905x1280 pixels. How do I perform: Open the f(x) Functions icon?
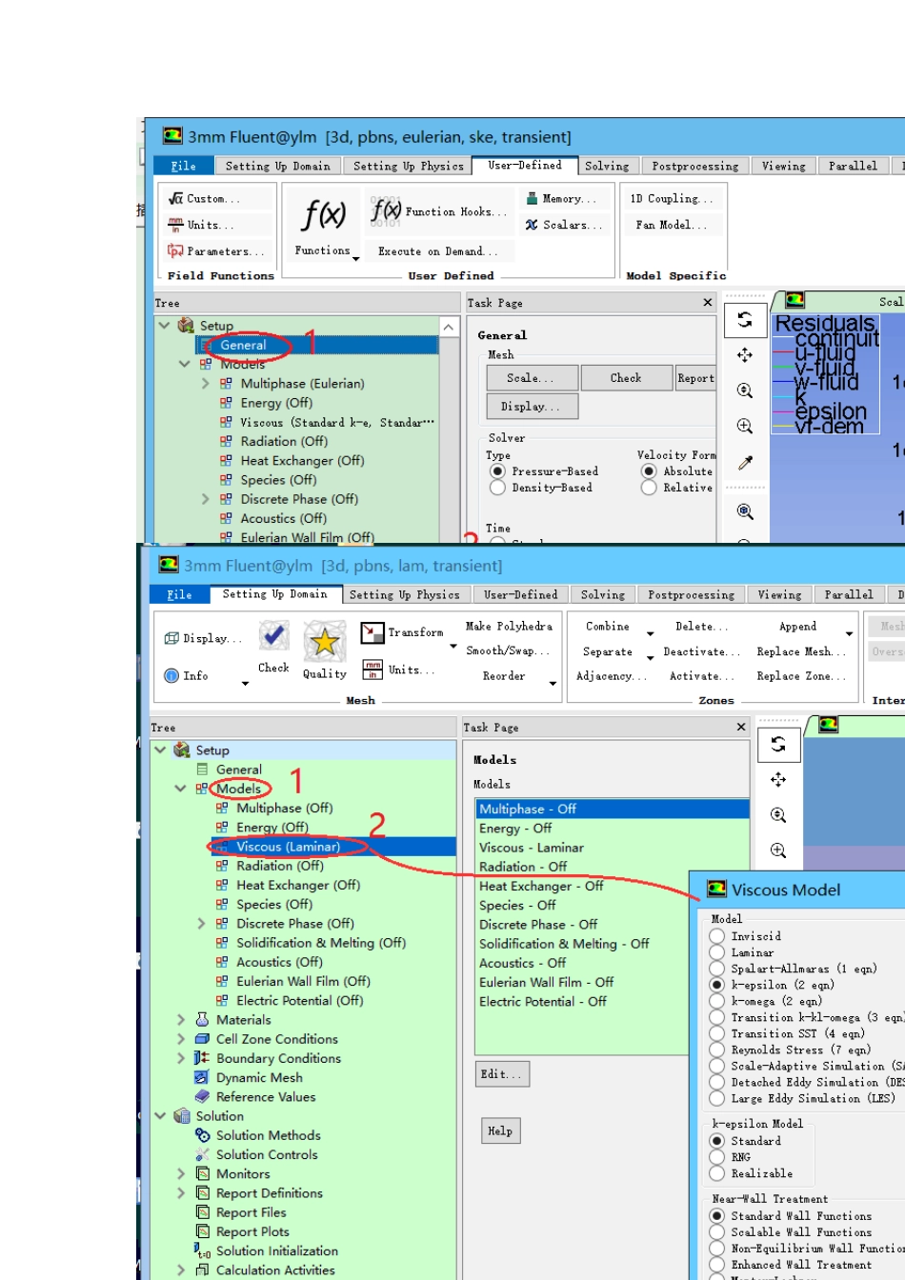coord(323,216)
